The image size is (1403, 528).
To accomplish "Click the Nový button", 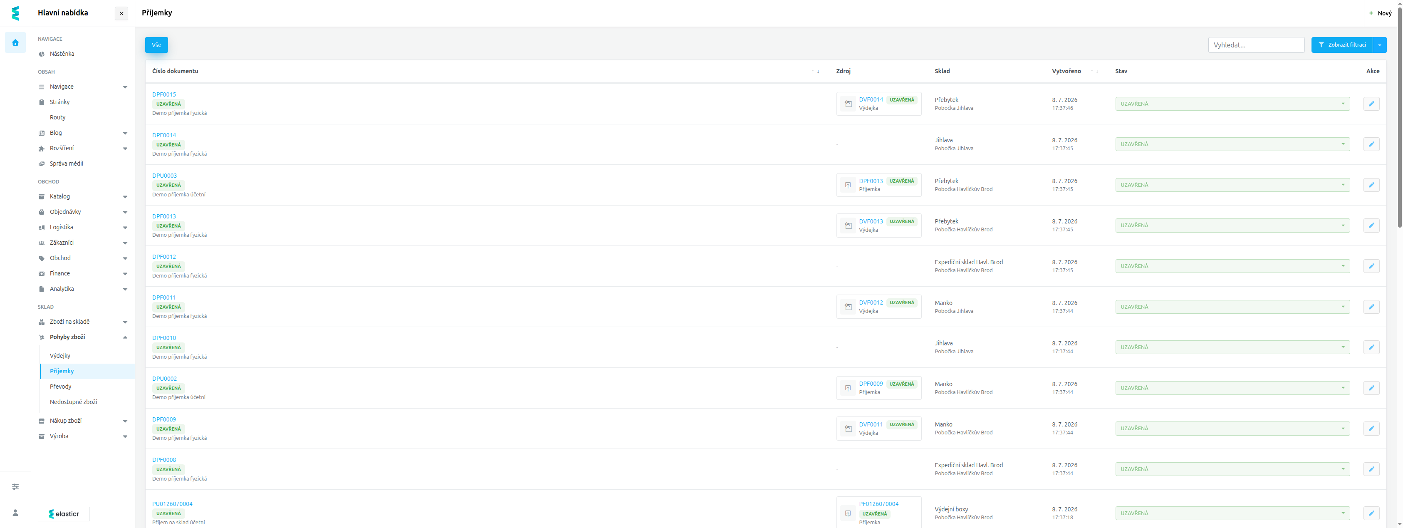I will pos(1380,13).
